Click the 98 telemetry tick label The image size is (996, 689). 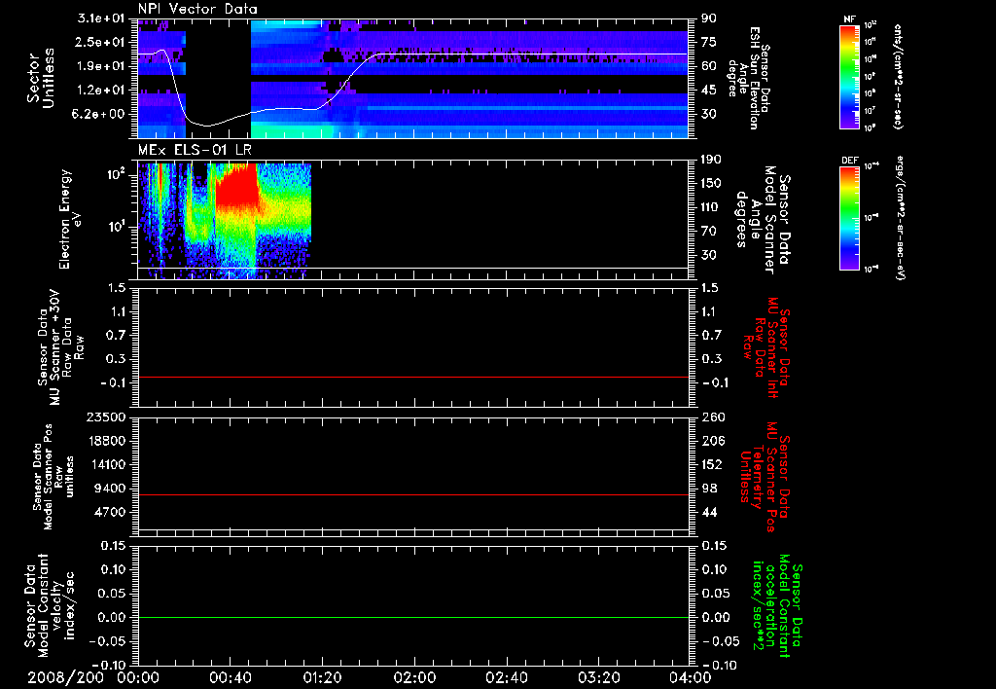709,489
